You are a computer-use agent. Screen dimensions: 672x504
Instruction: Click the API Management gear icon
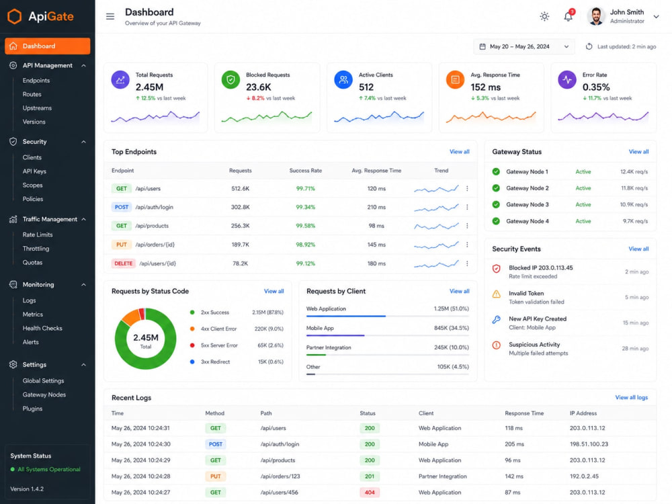pos(13,66)
